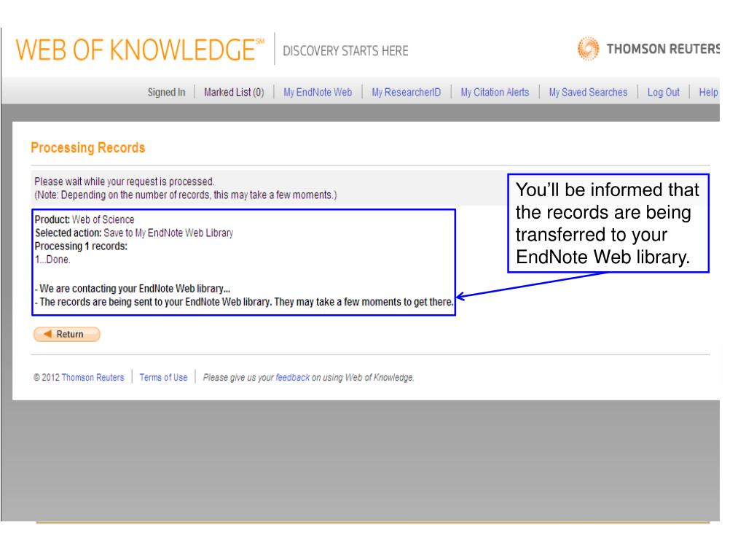Click "Please wait while your request is processed."

click(x=124, y=182)
